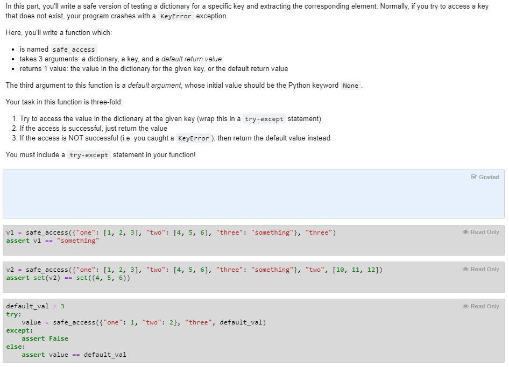509x367 pixels.
Task: Click the Read Only eye icon on second cell
Action: coord(466,269)
